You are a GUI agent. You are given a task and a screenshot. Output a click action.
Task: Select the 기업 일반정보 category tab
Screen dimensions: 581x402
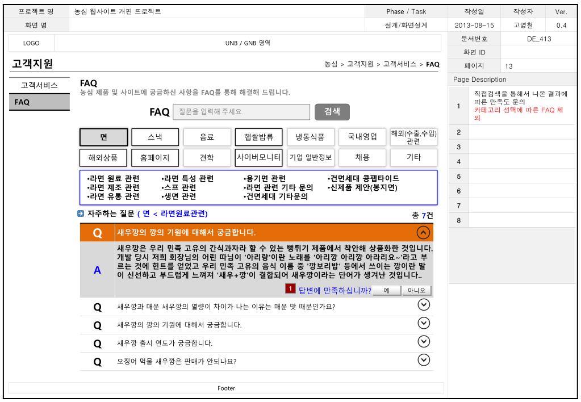(x=310, y=157)
